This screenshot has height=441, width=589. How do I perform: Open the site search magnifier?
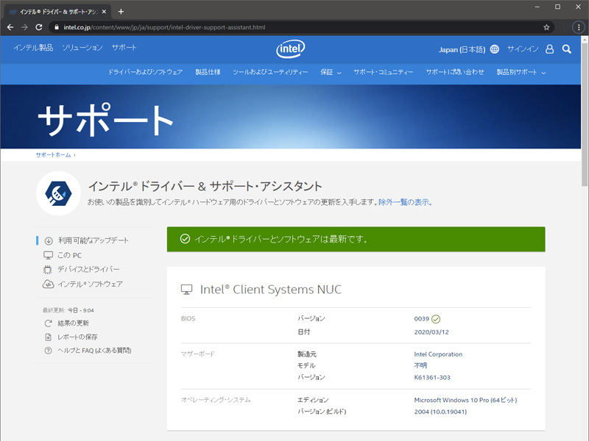(566, 49)
